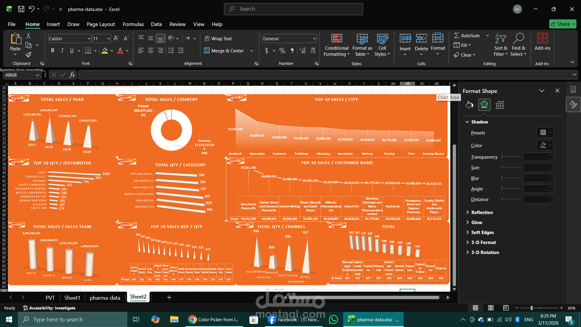Click the Insert cells icon
The image size is (581, 327).
click(405, 38)
